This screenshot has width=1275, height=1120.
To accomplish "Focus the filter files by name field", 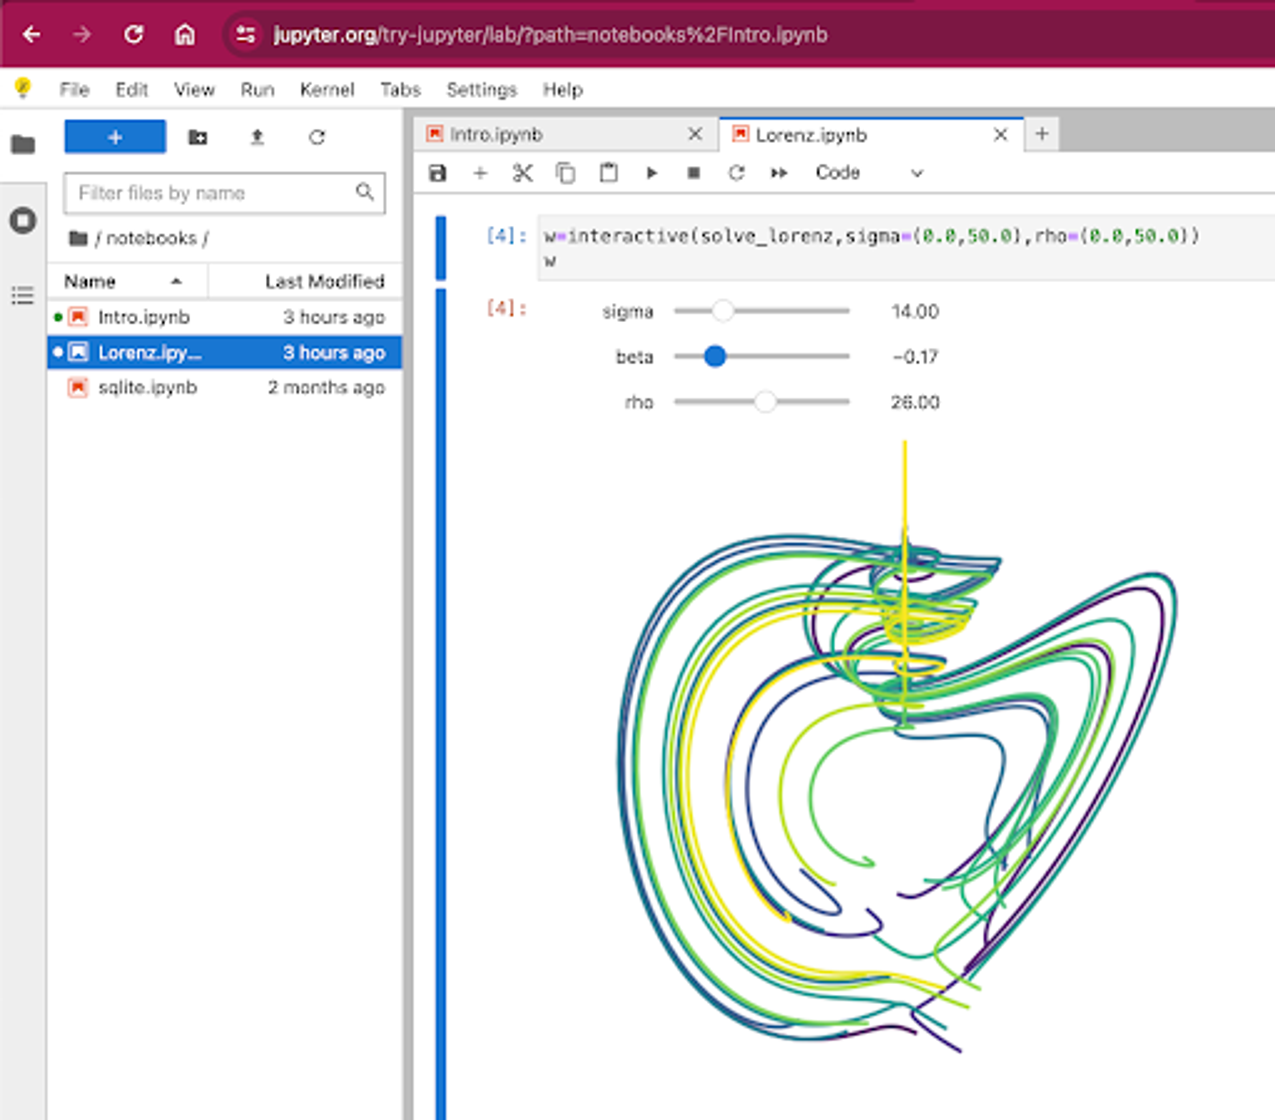I will 212,193.
